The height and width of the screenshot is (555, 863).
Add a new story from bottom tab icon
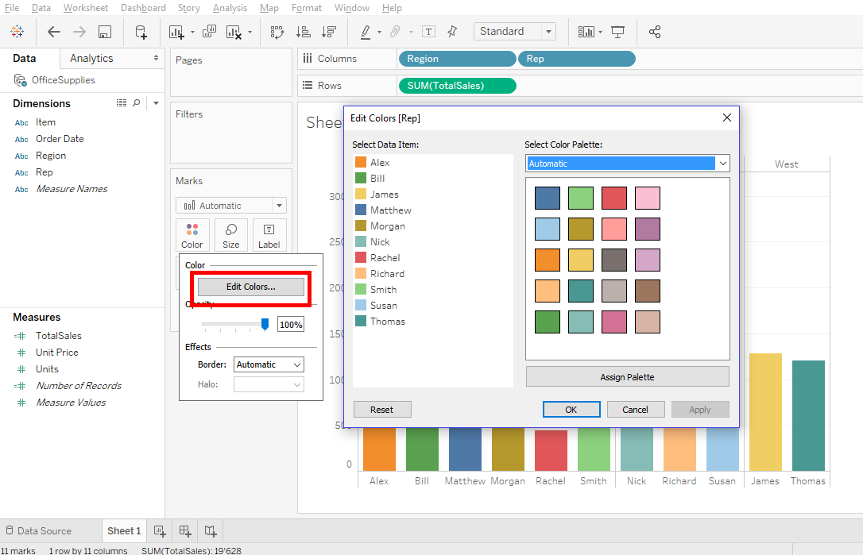(211, 531)
